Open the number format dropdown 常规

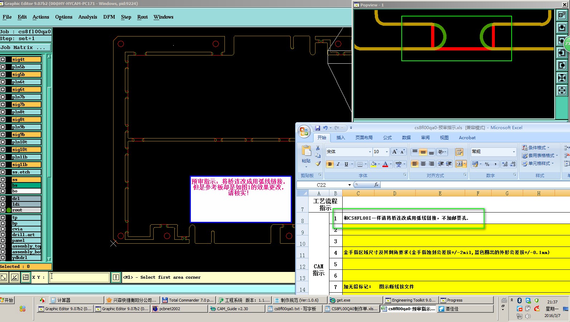coord(514,152)
